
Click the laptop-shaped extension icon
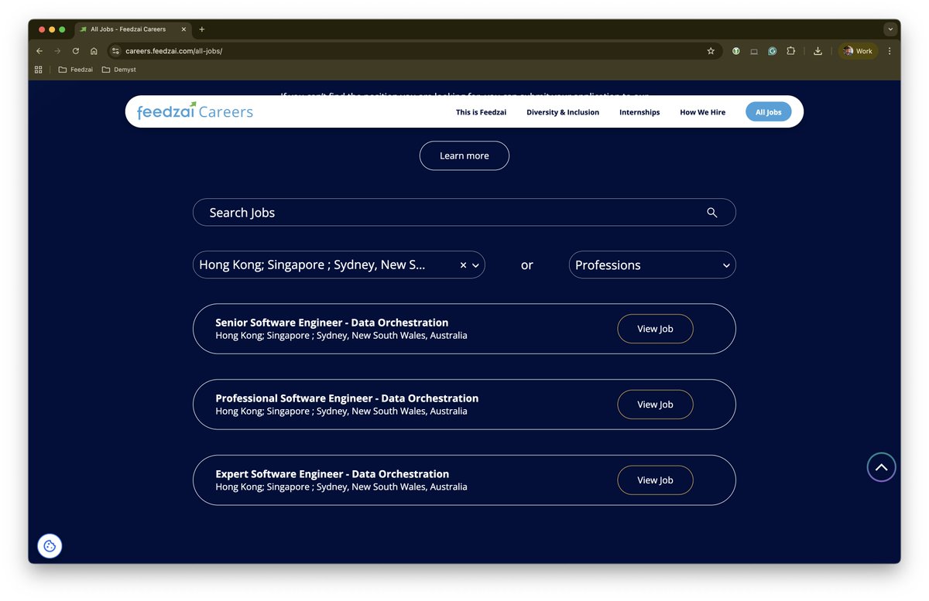pyautogui.click(x=754, y=51)
